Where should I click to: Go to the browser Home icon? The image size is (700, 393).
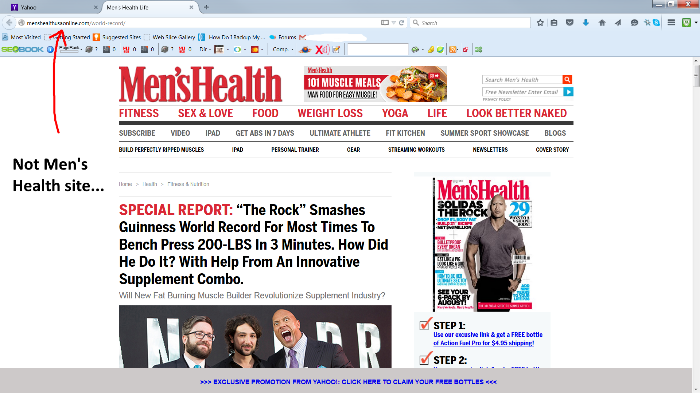(x=602, y=23)
